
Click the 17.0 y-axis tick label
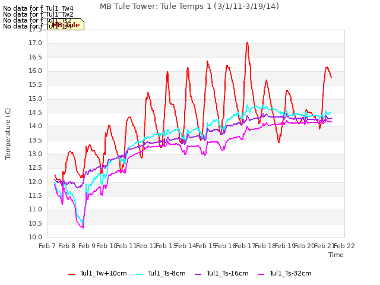point(36,43)
